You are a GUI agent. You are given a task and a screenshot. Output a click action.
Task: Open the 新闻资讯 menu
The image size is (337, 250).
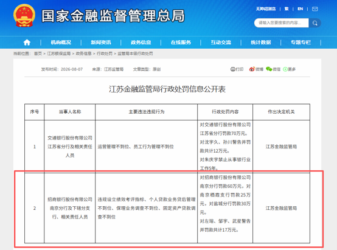tap(101, 43)
